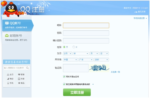The image size is (150, 98).
Task: Switch language to English
Action: (145, 8)
